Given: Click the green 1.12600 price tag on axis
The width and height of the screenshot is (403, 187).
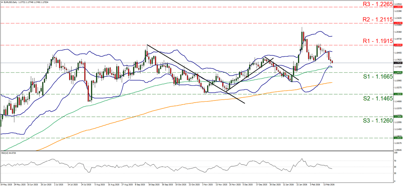Looking at the screenshot, I should click(398, 117).
